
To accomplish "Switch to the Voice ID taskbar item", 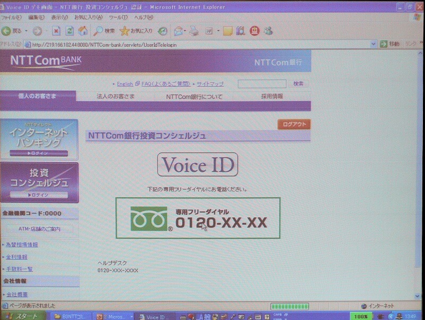I will 155,317.
